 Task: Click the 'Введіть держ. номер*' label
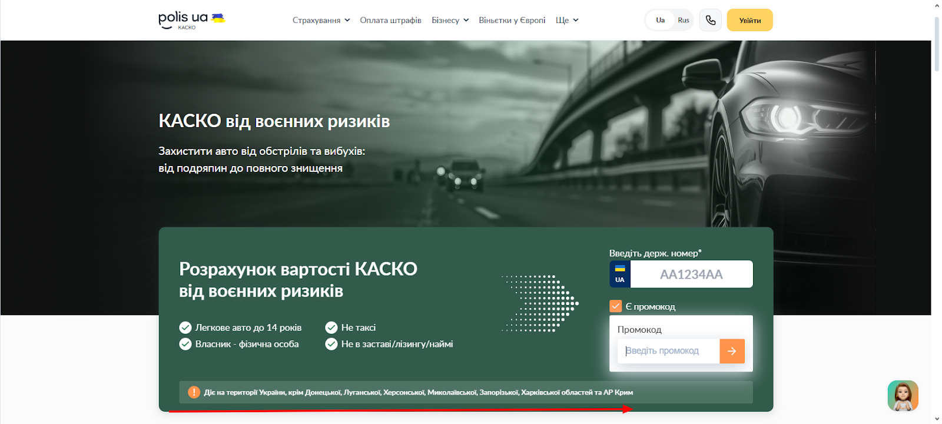coord(655,253)
